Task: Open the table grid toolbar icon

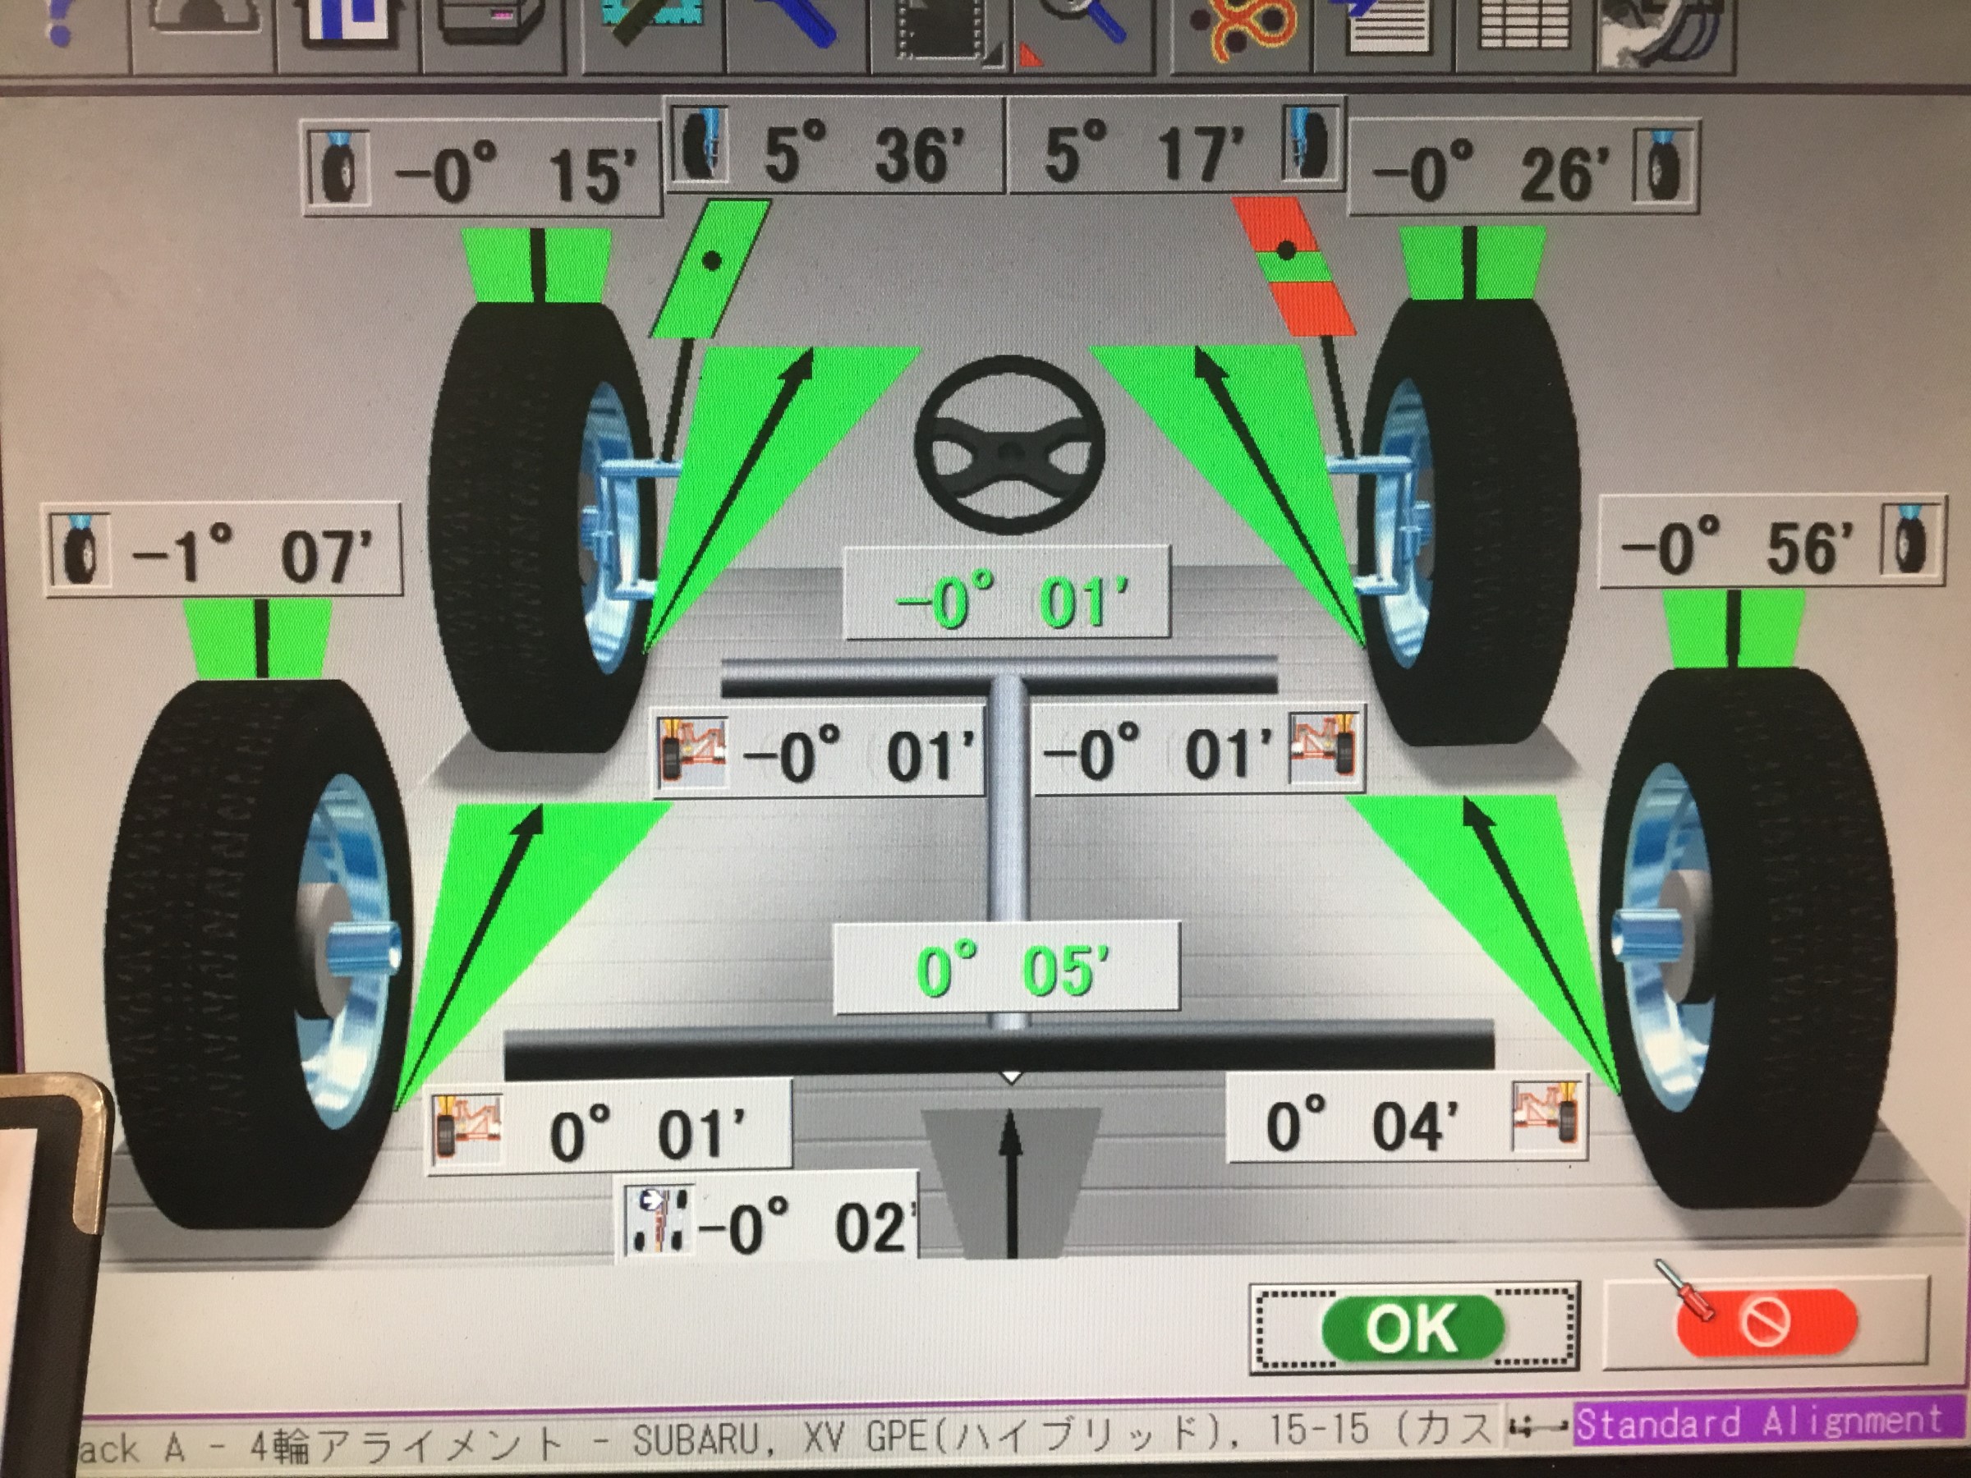Action: (1526, 25)
